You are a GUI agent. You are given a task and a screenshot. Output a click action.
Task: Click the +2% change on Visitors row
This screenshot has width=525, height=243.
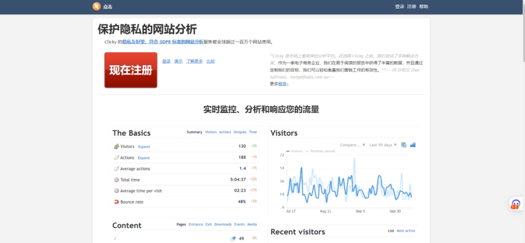[x=254, y=146]
